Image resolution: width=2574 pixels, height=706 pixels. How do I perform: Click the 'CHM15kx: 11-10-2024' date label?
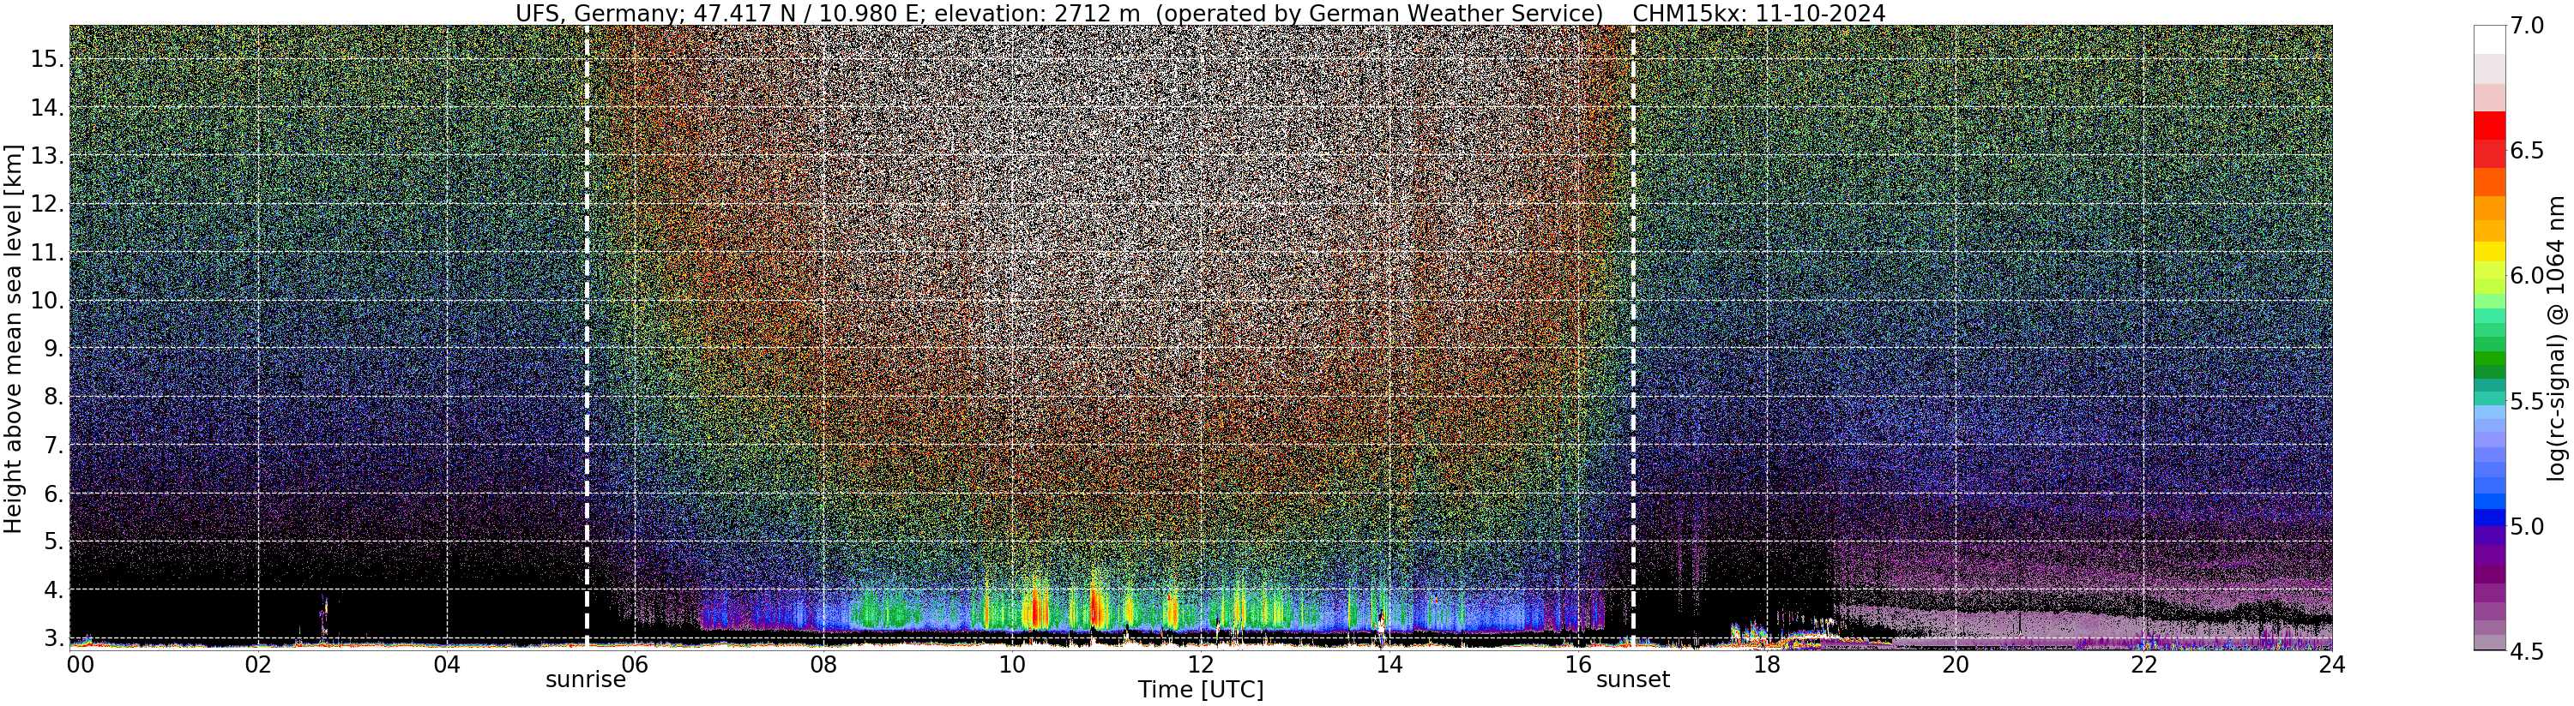(1758, 13)
